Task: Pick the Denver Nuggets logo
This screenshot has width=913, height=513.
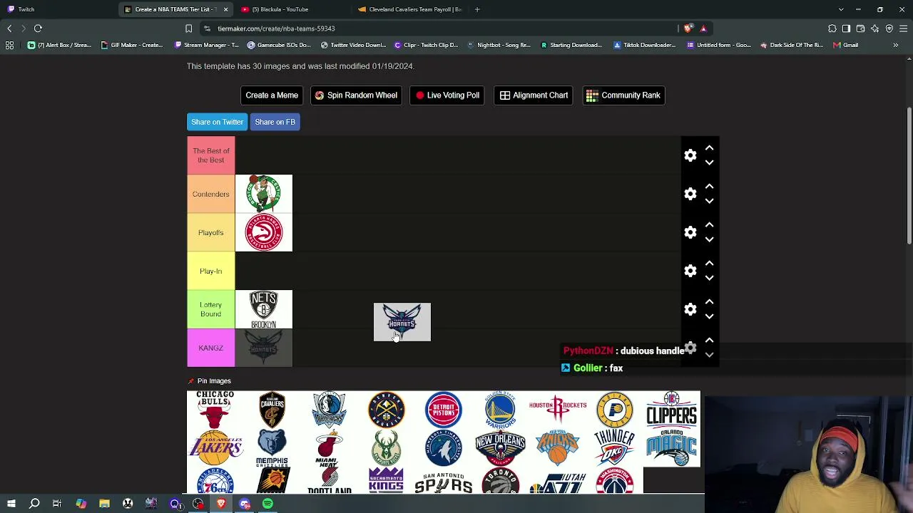Action: click(387, 410)
